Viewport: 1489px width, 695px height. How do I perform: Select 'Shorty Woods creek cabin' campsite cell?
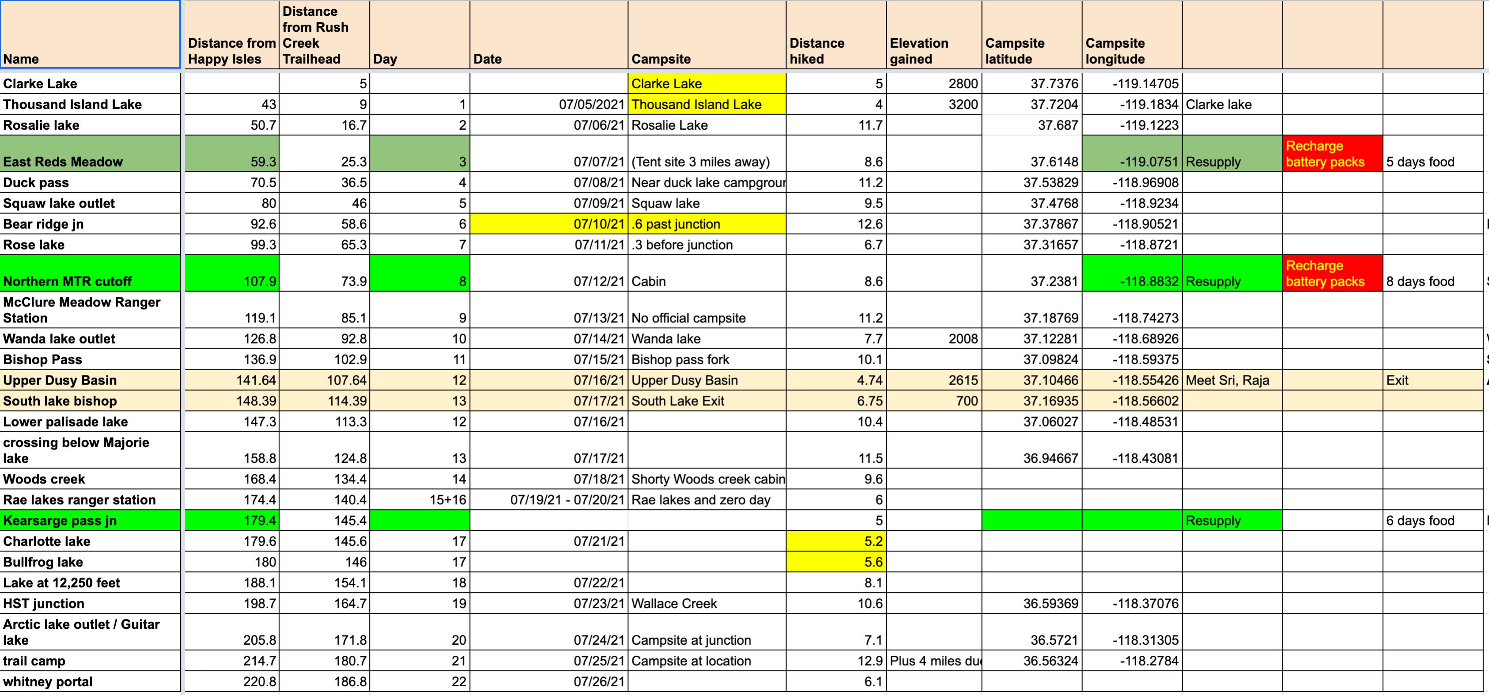point(707,479)
